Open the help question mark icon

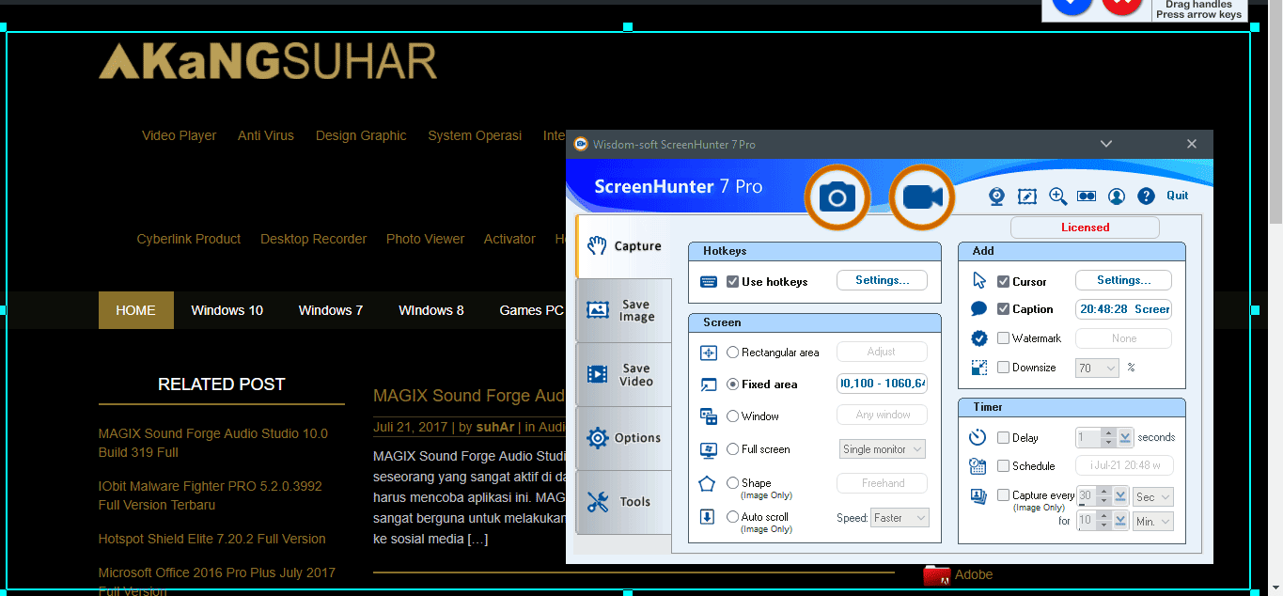1146,196
